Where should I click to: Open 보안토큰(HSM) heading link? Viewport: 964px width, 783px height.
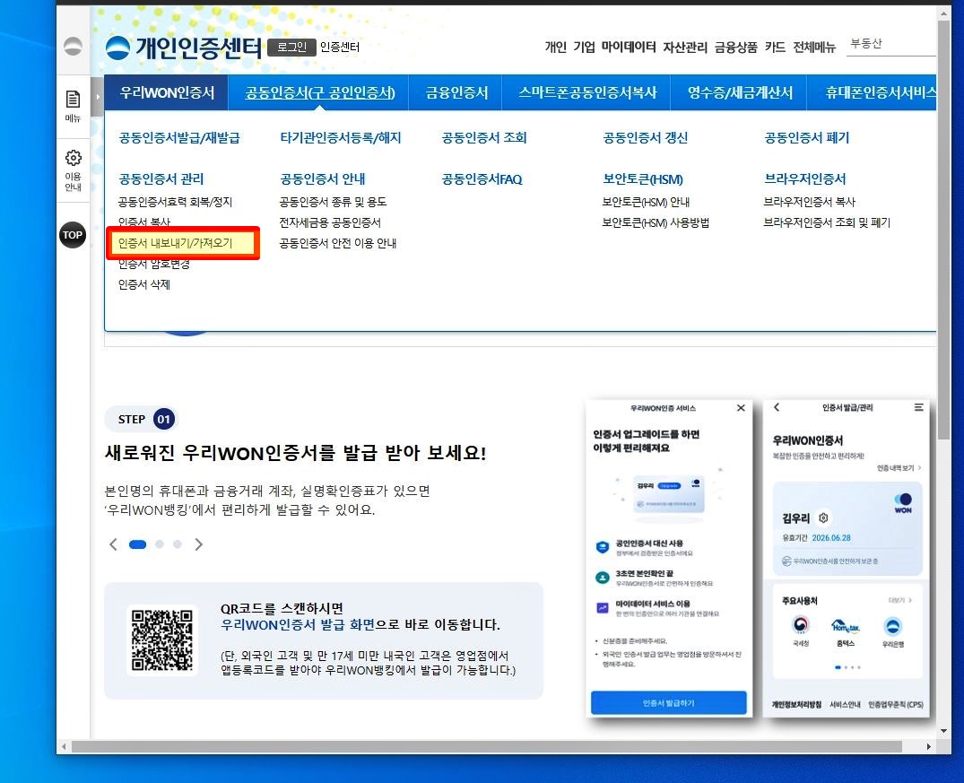point(642,179)
